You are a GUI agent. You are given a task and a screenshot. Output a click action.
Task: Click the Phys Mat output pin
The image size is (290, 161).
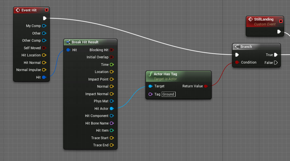pos(111,101)
